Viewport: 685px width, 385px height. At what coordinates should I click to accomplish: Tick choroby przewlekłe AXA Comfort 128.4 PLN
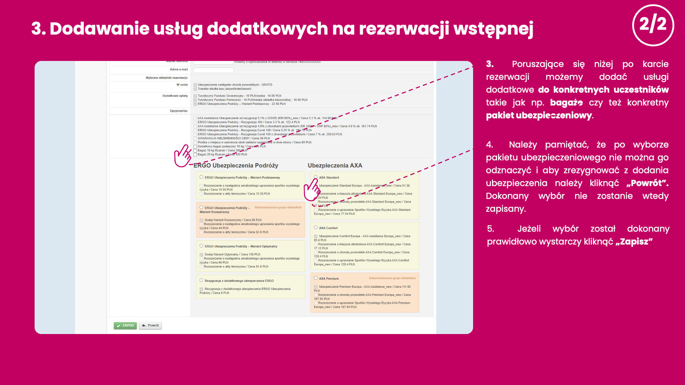click(316, 252)
